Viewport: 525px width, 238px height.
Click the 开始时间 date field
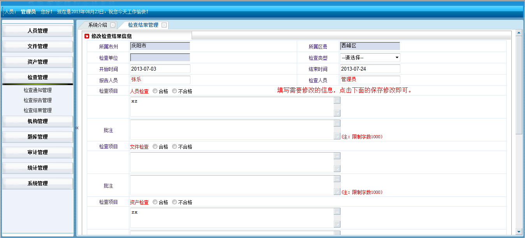(160, 69)
